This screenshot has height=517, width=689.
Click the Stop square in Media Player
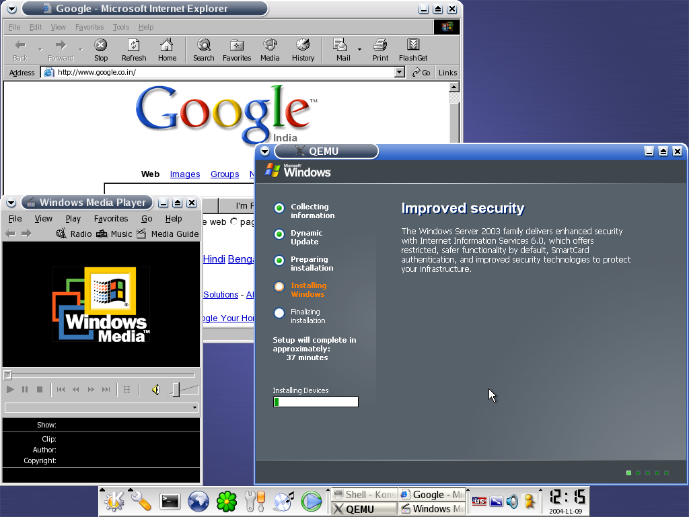(40, 390)
